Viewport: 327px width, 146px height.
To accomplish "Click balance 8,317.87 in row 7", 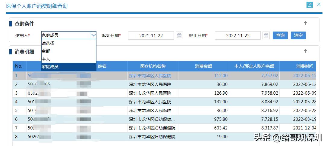I will point(270,128).
